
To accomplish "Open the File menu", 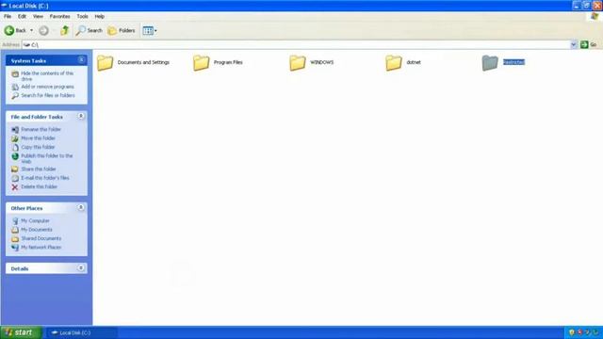I will click(x=8, y=17).
